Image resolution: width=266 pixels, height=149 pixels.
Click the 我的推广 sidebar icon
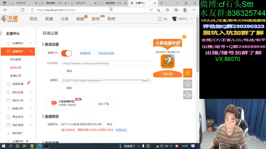(8, 133)
